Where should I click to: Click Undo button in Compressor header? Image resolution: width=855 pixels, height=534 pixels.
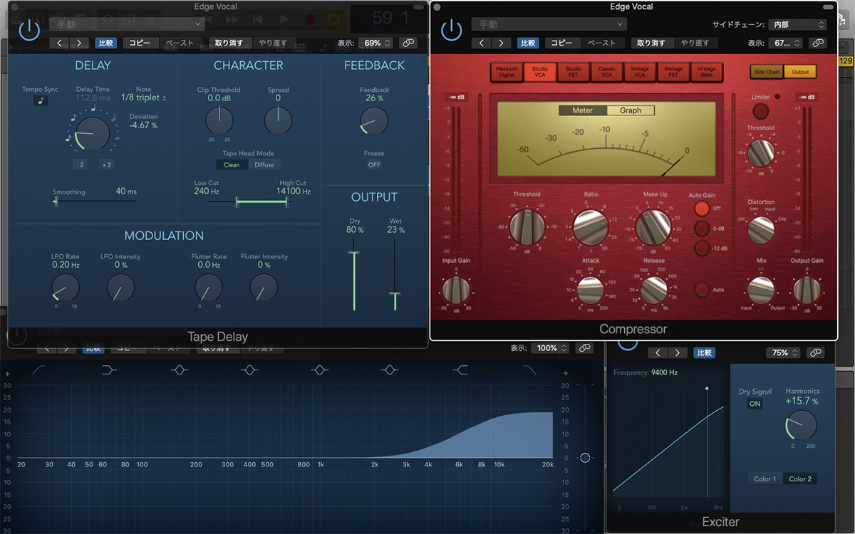pyautogui.click(x=651, y=43)
